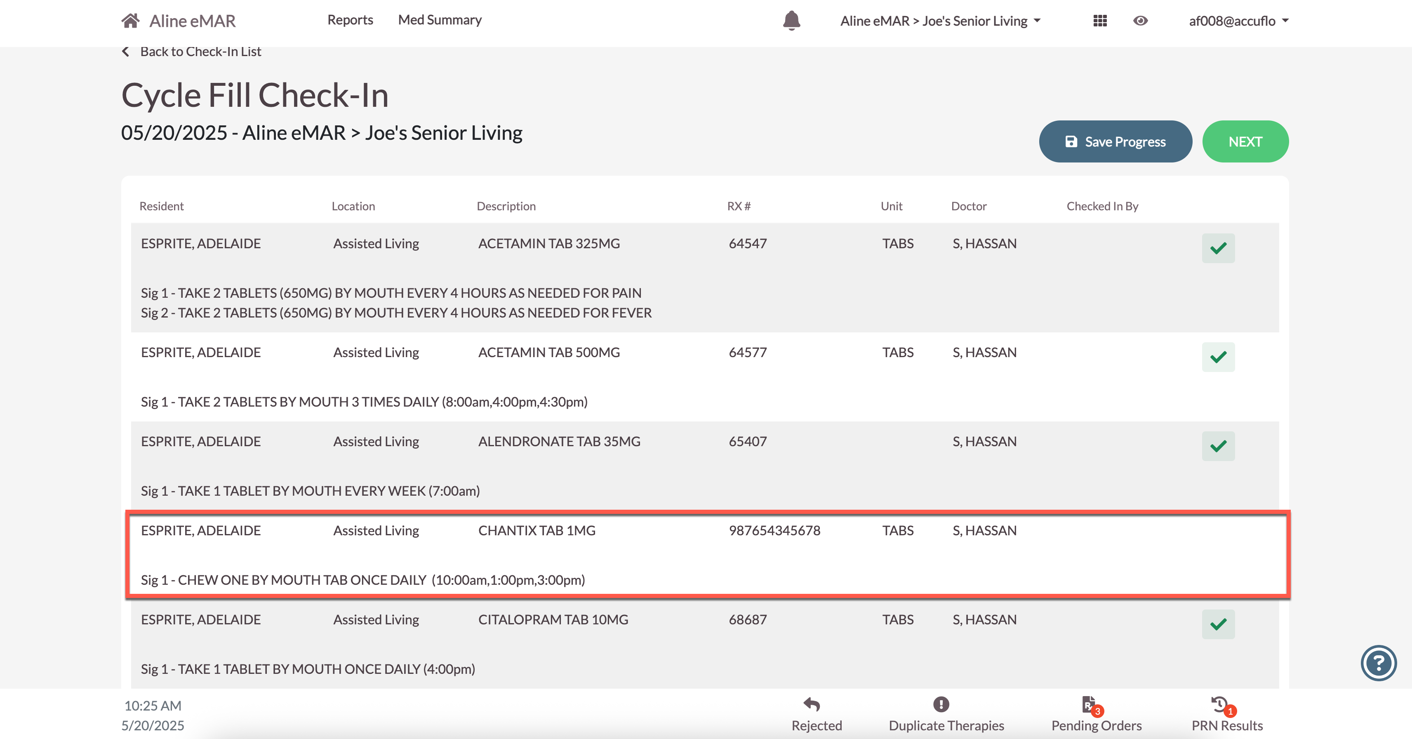Open Pending Orders icon with badge

[x=1090, y=704]
